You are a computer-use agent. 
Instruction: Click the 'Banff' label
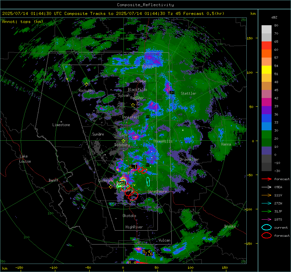pos(53,180)
